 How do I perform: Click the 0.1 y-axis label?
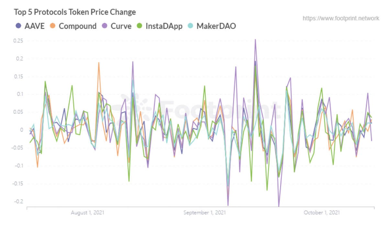coord(19,94)
